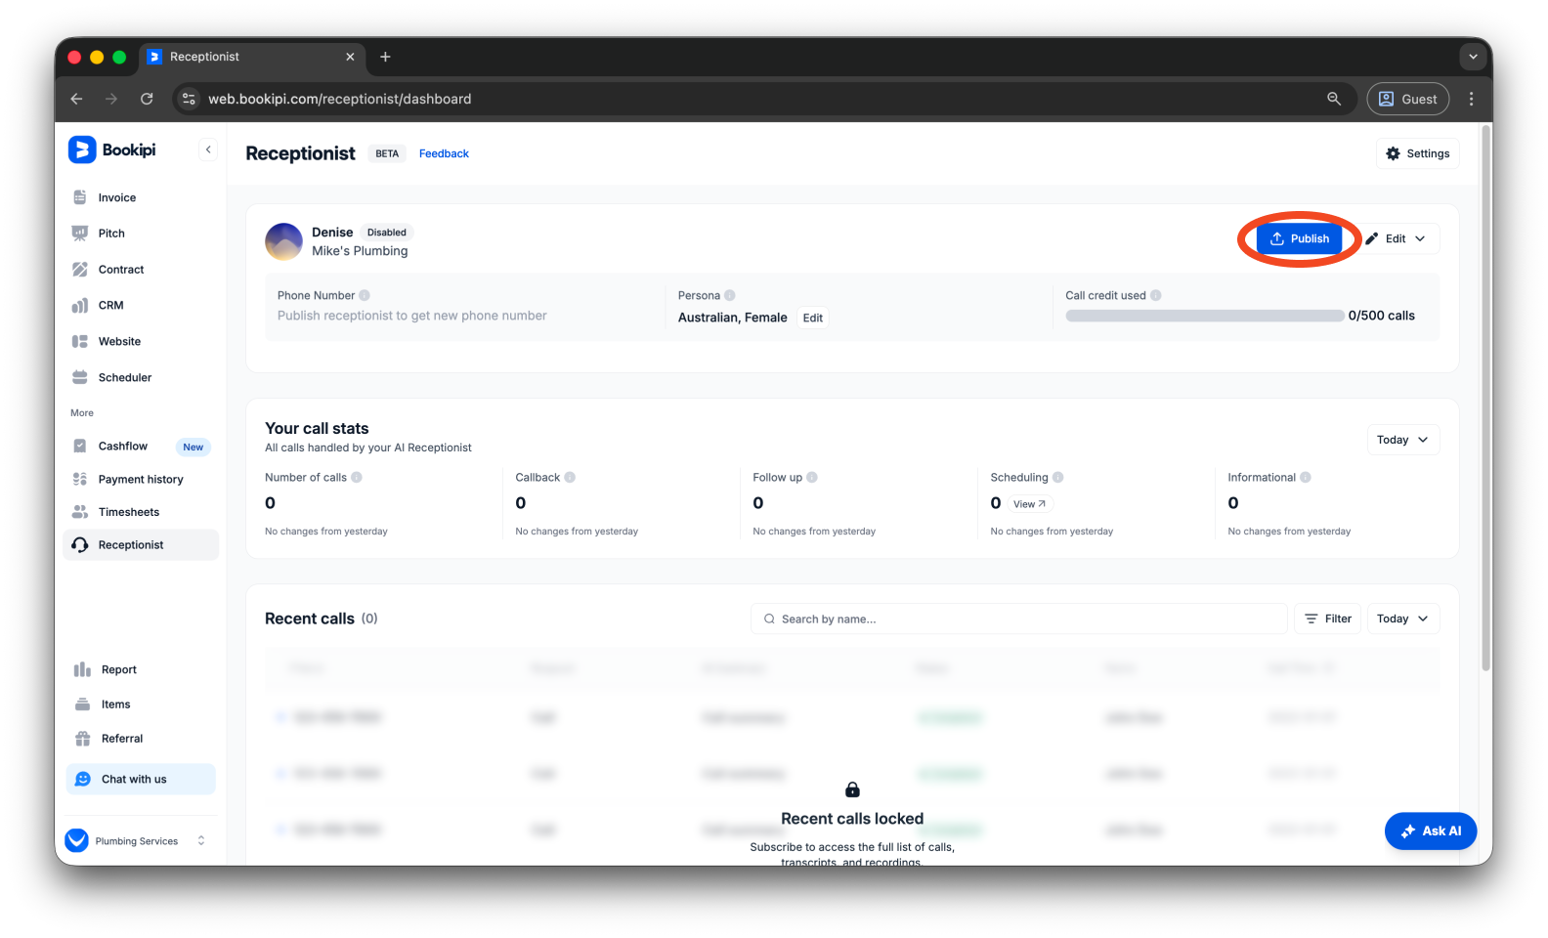Open the Recent calls Today dropdown
Image resolution: width=1548 pixels, height=938 pixels.
(x=1402, y=618)
